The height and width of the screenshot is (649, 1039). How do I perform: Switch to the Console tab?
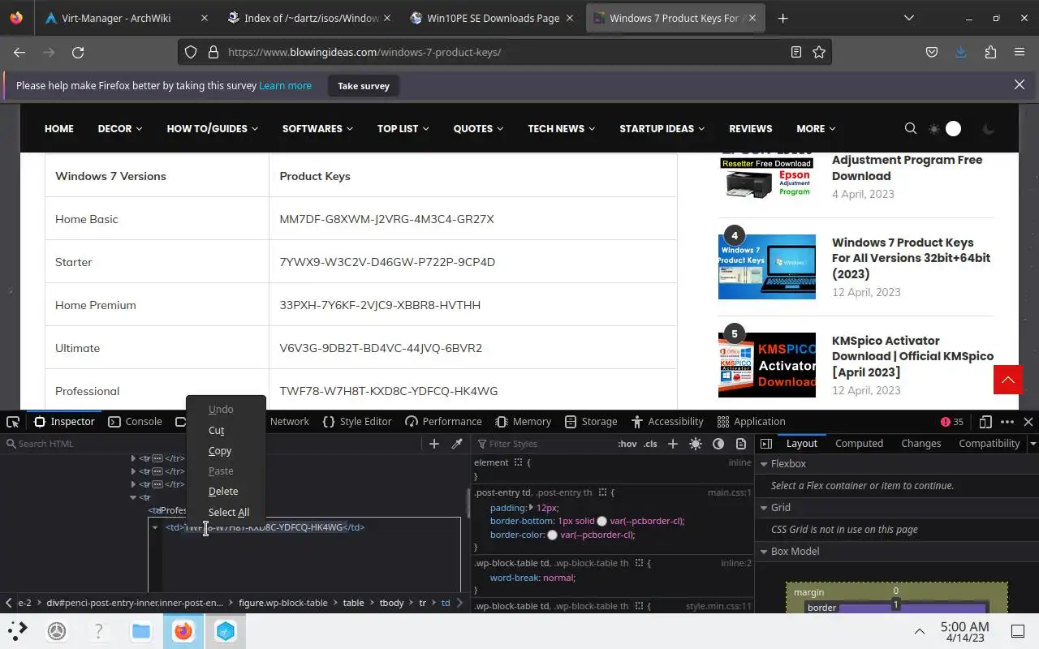point(136,422)
